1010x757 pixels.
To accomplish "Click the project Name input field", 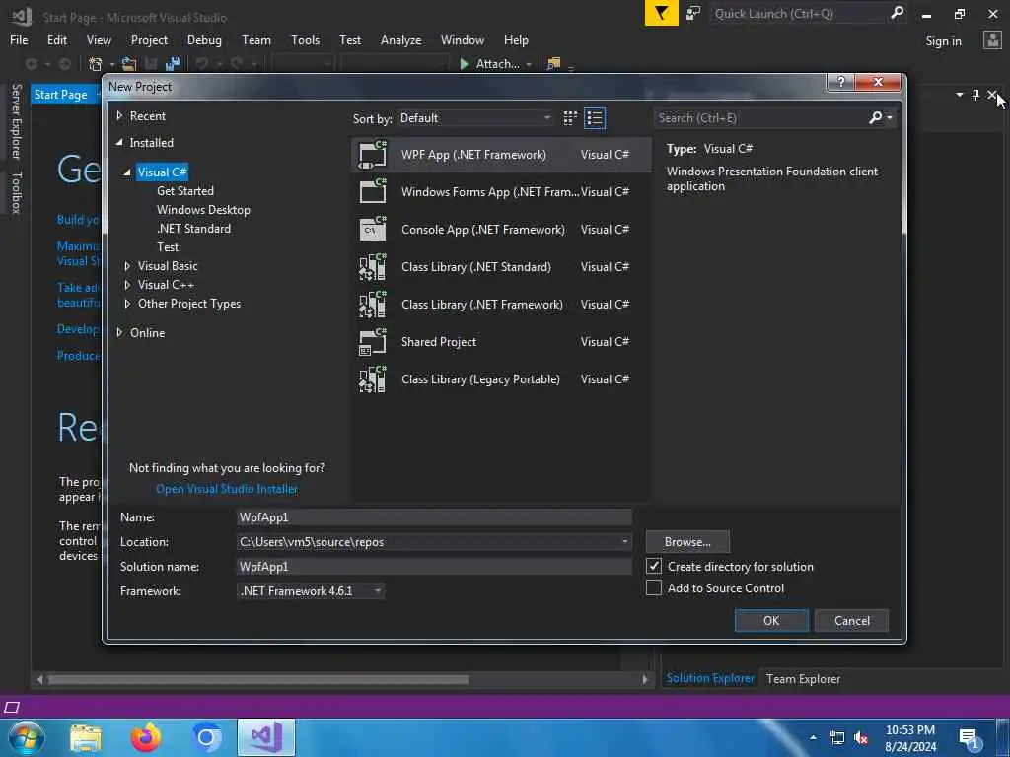I will point(434,517).
